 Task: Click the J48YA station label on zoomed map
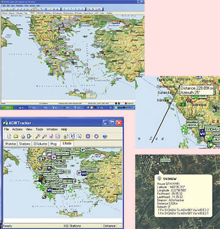192,125
